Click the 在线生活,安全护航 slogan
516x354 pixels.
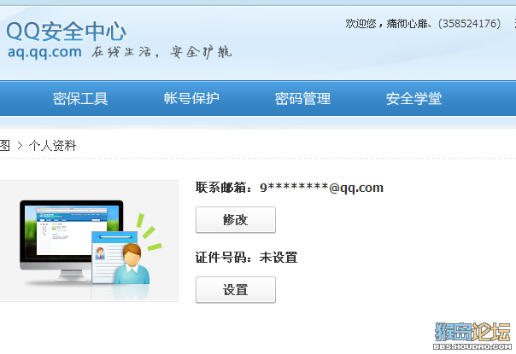(162, 52)
